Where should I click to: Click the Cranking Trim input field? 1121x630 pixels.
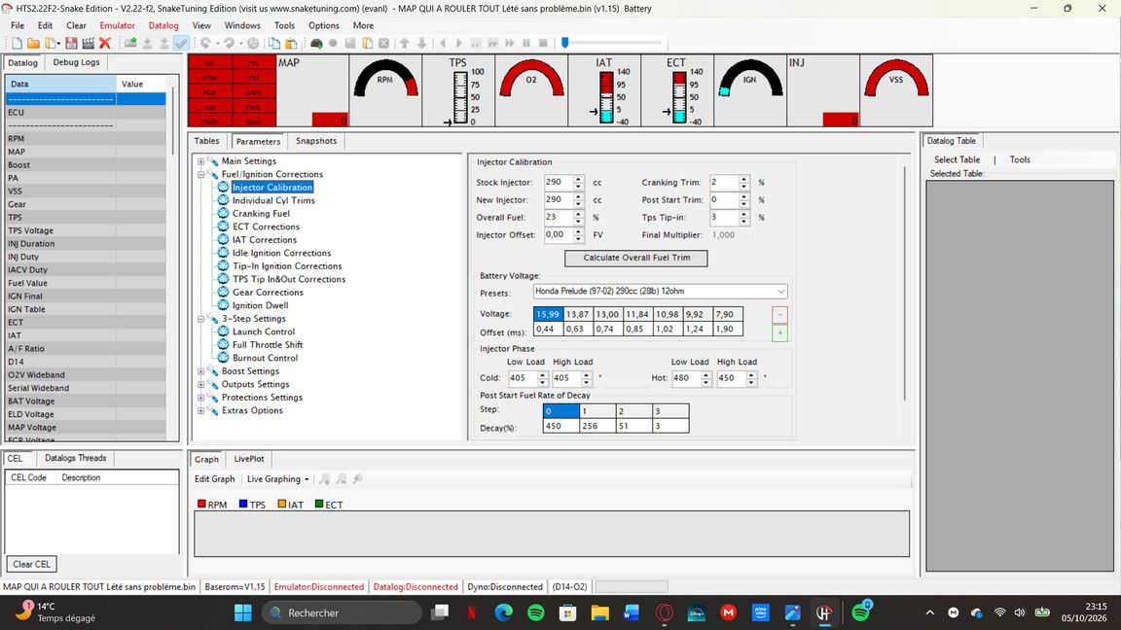(x=724, y=182)
